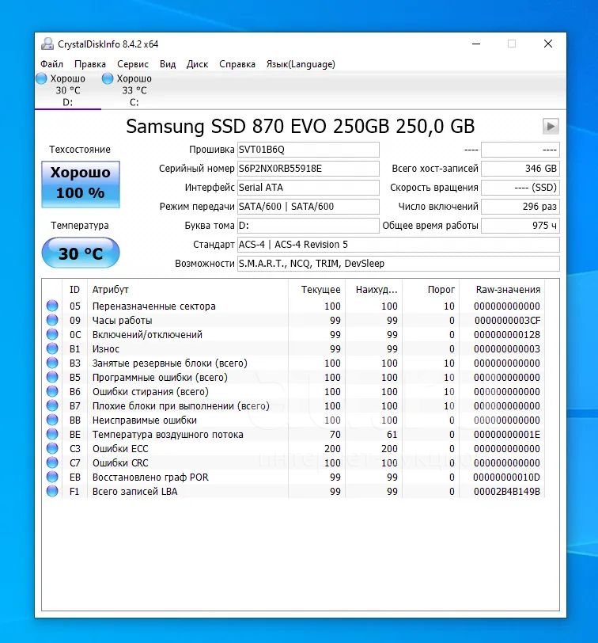Click drive title Samsung SSD 870 EVO
The width and height of the screenshot is (598, 643).
tap(301, 127)
